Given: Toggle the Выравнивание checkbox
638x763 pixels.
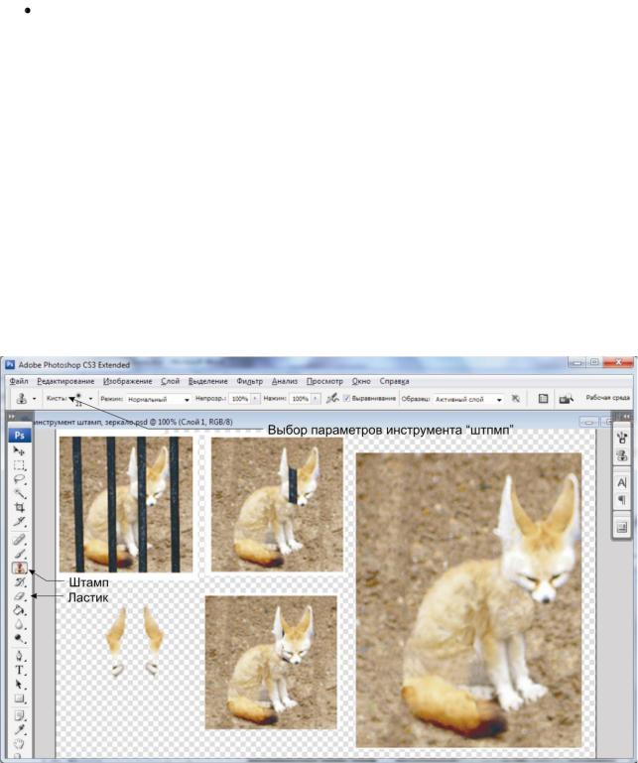Looking at the screenshot, I should 346,398.
